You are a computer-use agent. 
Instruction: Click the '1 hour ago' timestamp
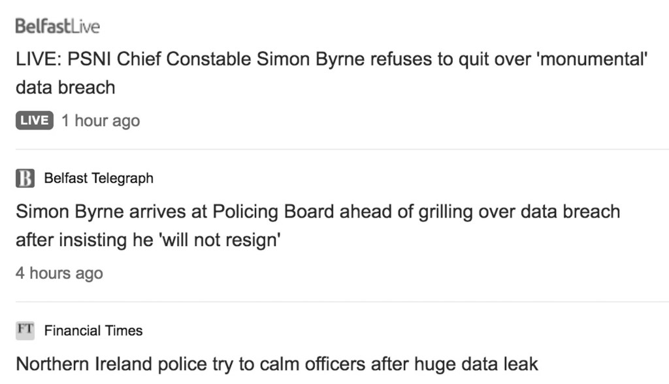pyautogui.click(x=101, y=121)
